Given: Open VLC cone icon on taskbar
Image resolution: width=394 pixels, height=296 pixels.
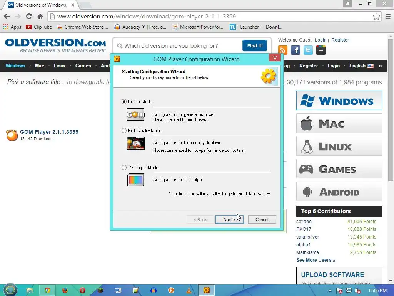Looking at the screenshot, I should 189,291.
